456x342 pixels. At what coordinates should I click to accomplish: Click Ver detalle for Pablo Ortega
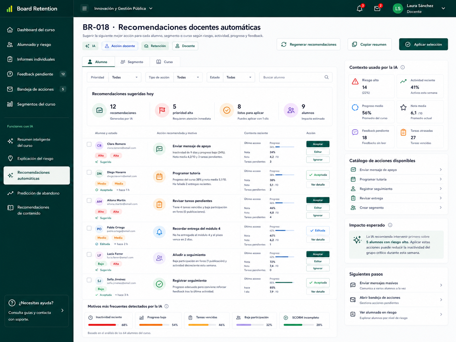click(318, 240)
